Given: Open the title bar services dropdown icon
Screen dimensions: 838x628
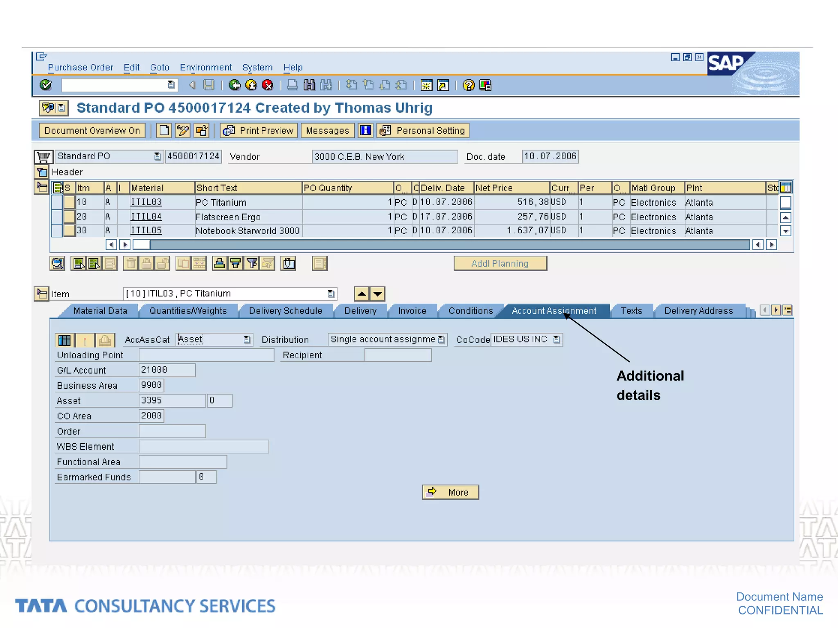Looking at the screenshot, I should coord(61,108).
